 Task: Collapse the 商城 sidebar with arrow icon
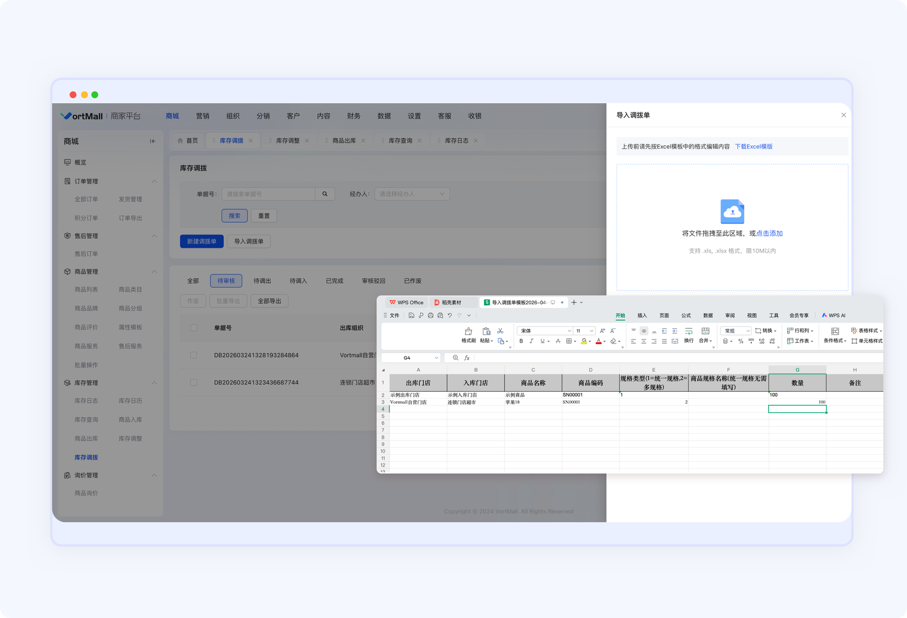coord(152,141)
